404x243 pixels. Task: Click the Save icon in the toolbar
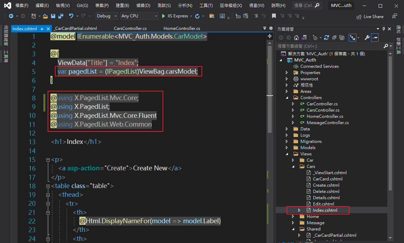coord(53,16)
